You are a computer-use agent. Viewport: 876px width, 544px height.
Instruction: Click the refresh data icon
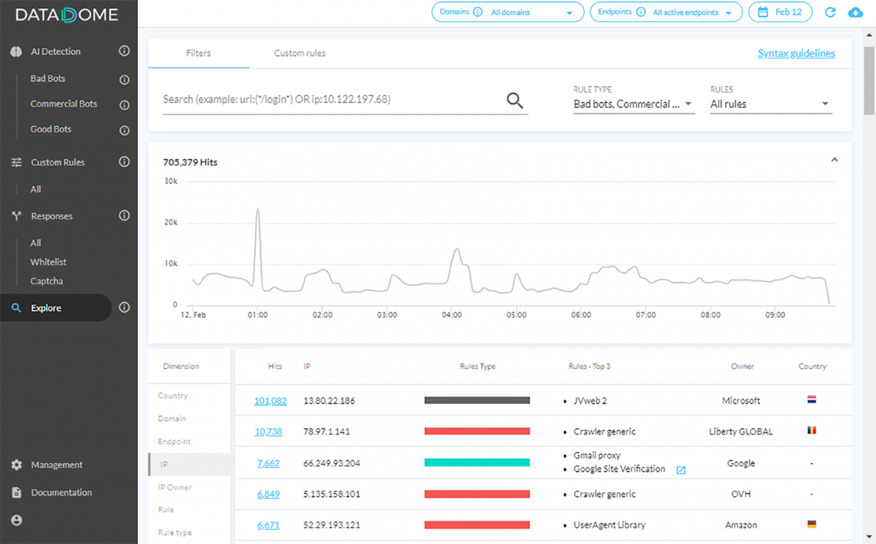831,12
